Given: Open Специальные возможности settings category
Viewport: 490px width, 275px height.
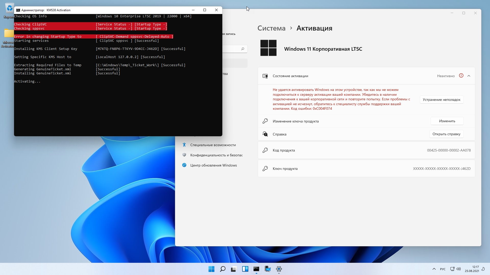Looking at the screenshot, I should tap(213, 145).
